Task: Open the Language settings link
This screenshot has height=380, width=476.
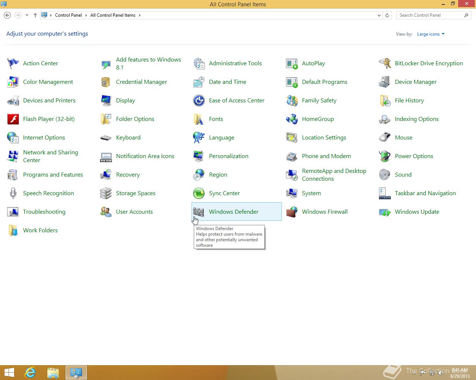Action: point(222,138)
